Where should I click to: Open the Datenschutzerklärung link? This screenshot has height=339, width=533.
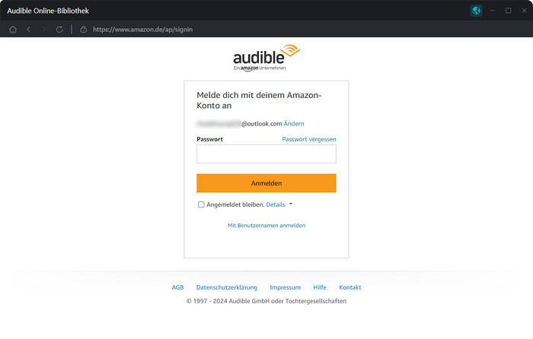(227, 287)
